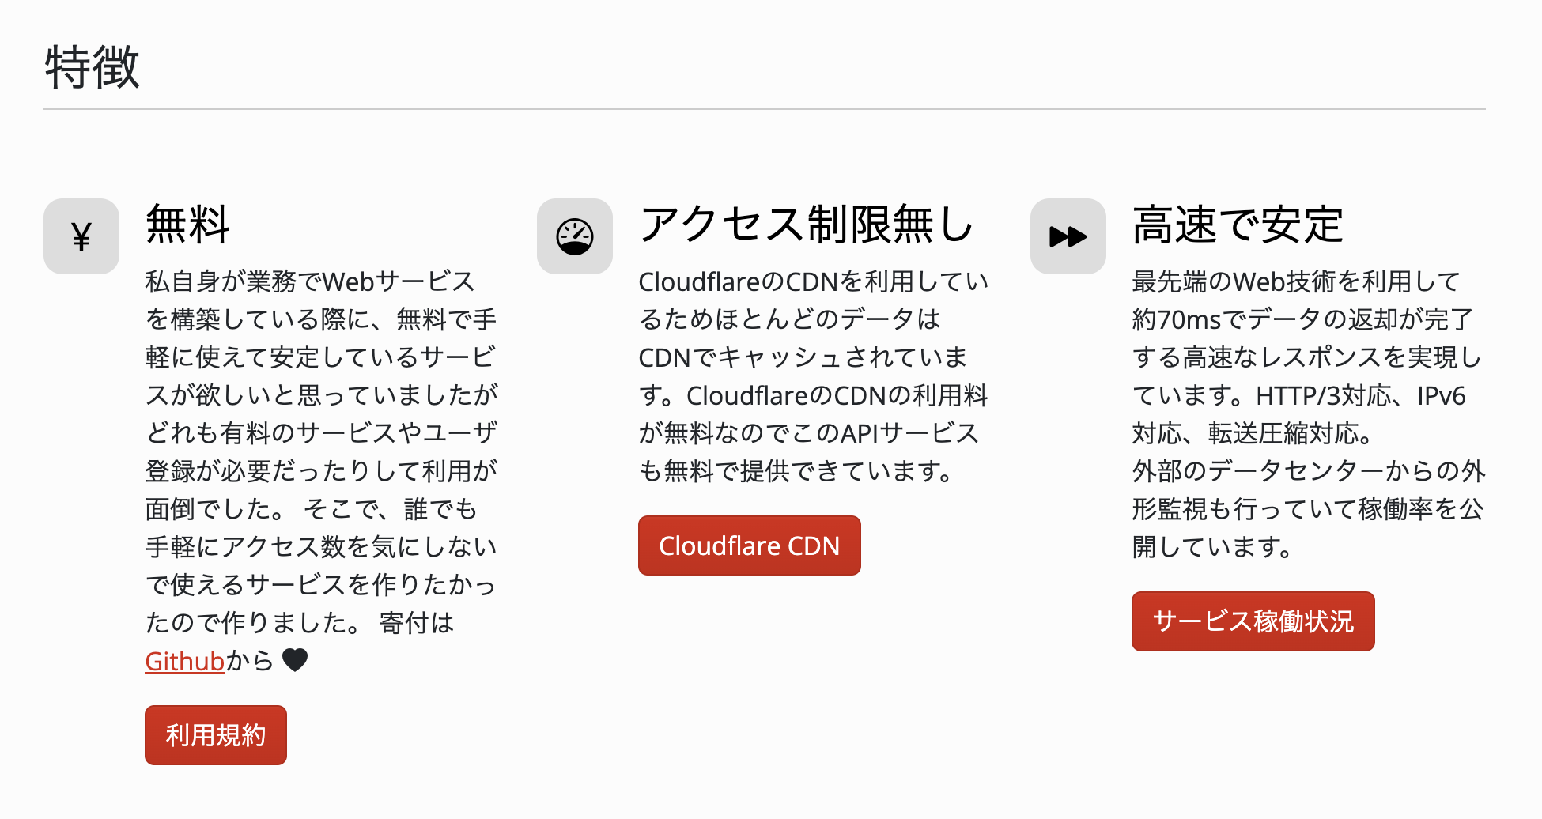1542x819 pixels.
Task: Click the black heart icon after Github
Action: click(x=295, y=660)
